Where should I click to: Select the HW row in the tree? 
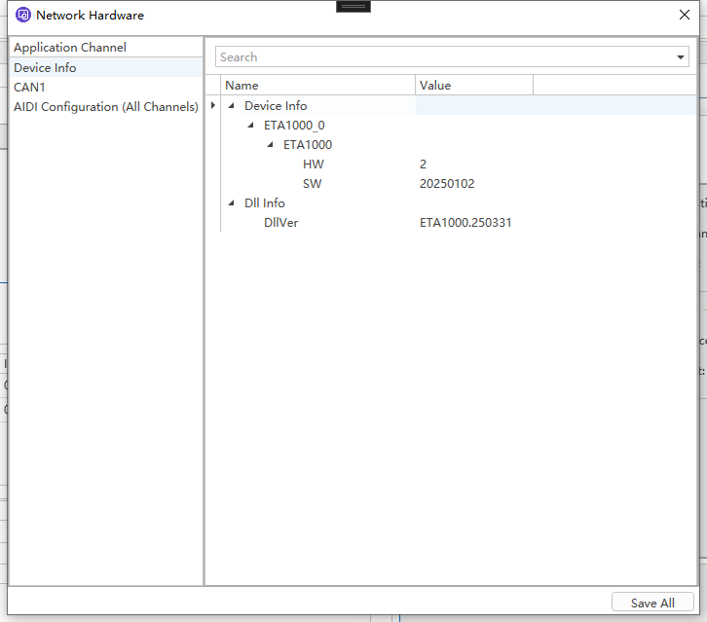pyautogui.click(x=313, y=165)
